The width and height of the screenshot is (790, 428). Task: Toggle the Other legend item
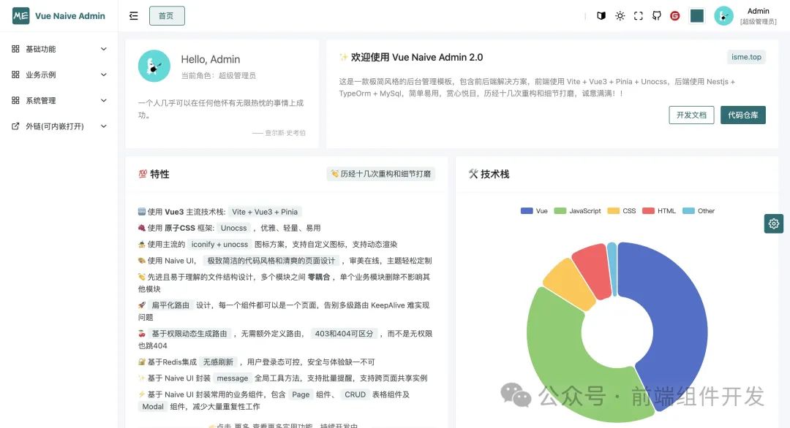point(699,211)
